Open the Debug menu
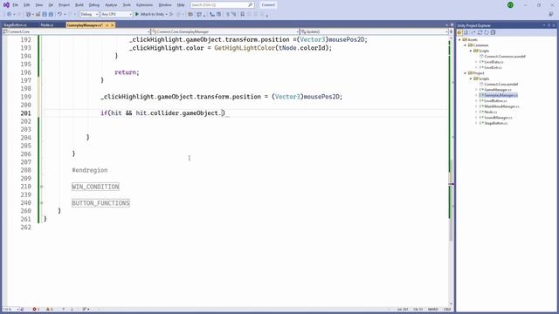The image size is (559, 314). click(94, 5)
